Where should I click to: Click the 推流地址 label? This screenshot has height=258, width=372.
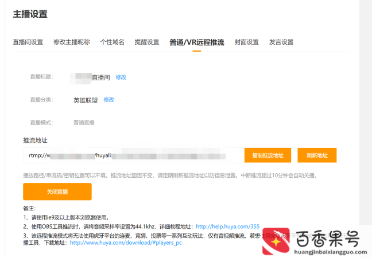click(35, 140)
